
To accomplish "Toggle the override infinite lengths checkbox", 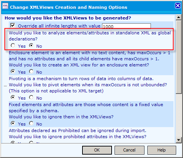I will (x=13, y=25).
